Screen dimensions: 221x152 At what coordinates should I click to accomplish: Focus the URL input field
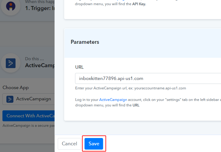[148, 78]
